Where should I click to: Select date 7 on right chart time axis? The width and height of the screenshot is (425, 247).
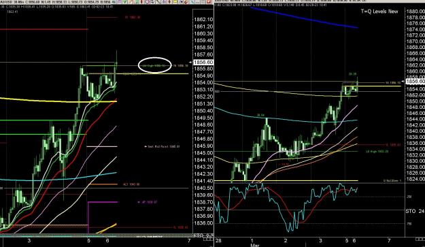(x=389, y=241)
